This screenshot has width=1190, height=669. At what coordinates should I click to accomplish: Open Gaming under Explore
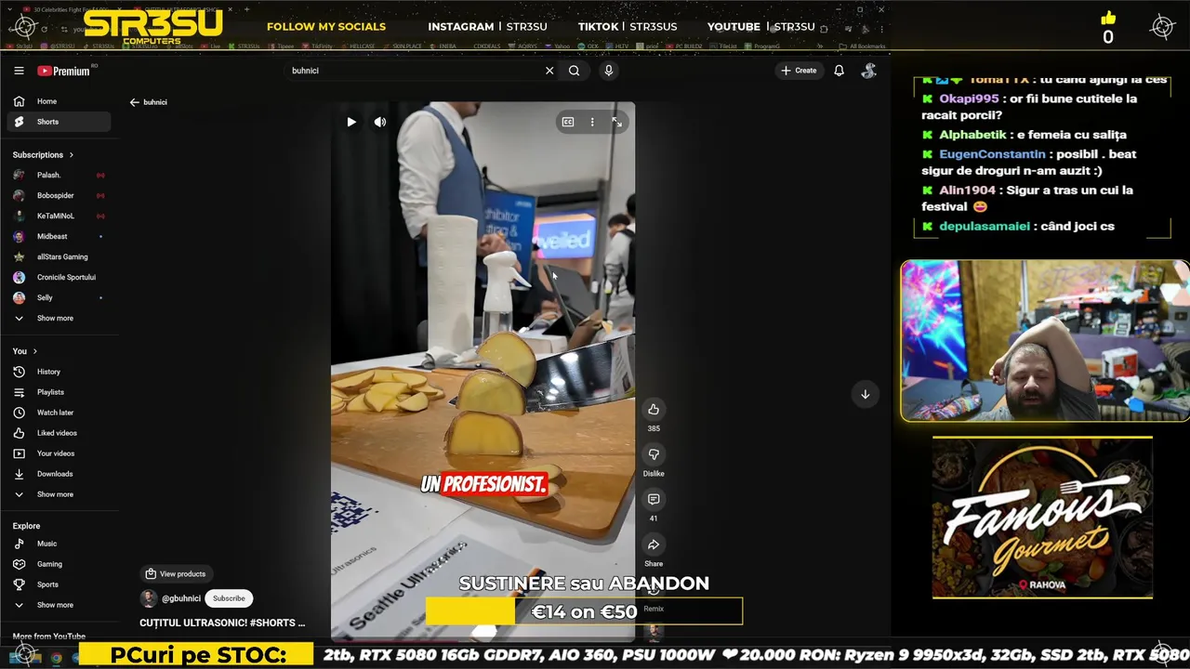[x=59, y=564]
